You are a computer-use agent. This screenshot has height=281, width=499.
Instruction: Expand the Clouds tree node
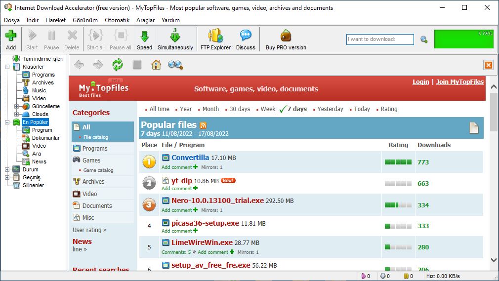[16, 114]
